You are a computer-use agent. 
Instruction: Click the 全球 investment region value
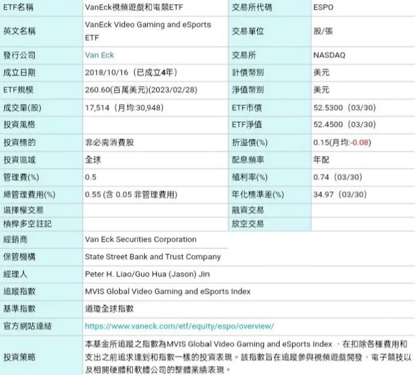pyautogui.click(x=93, y=160)
